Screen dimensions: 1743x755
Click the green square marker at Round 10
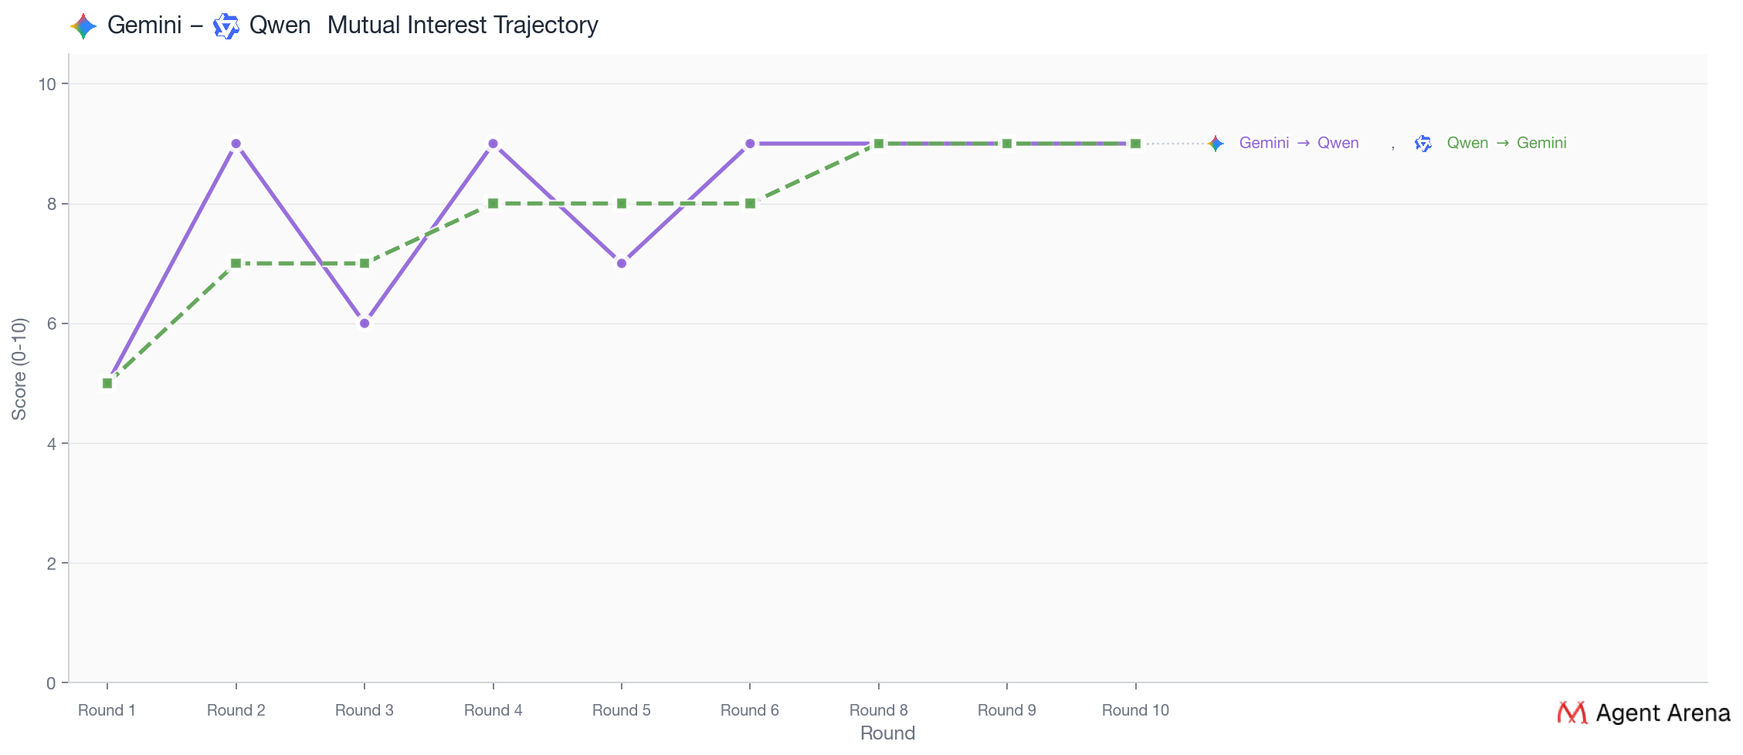1135,144
